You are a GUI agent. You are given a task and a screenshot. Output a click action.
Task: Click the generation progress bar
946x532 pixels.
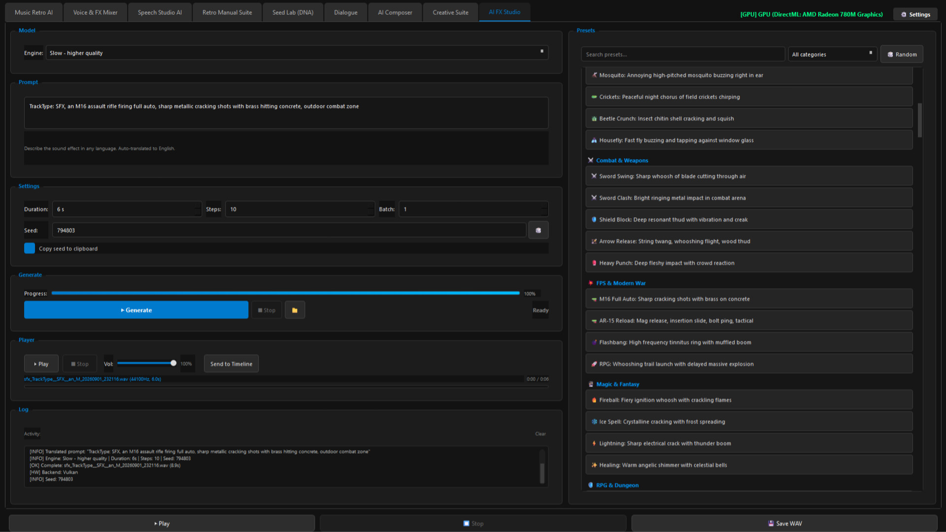click(x=285, y=293)
